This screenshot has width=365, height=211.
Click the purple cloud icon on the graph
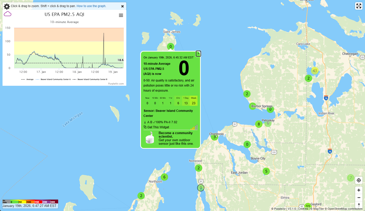[8, 14]
